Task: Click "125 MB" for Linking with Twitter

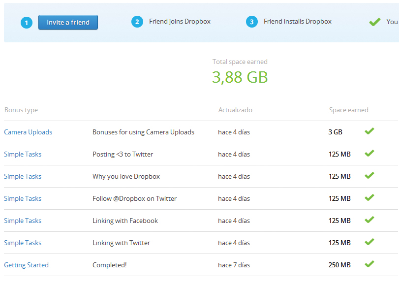Action: click(x=339, y=243)
